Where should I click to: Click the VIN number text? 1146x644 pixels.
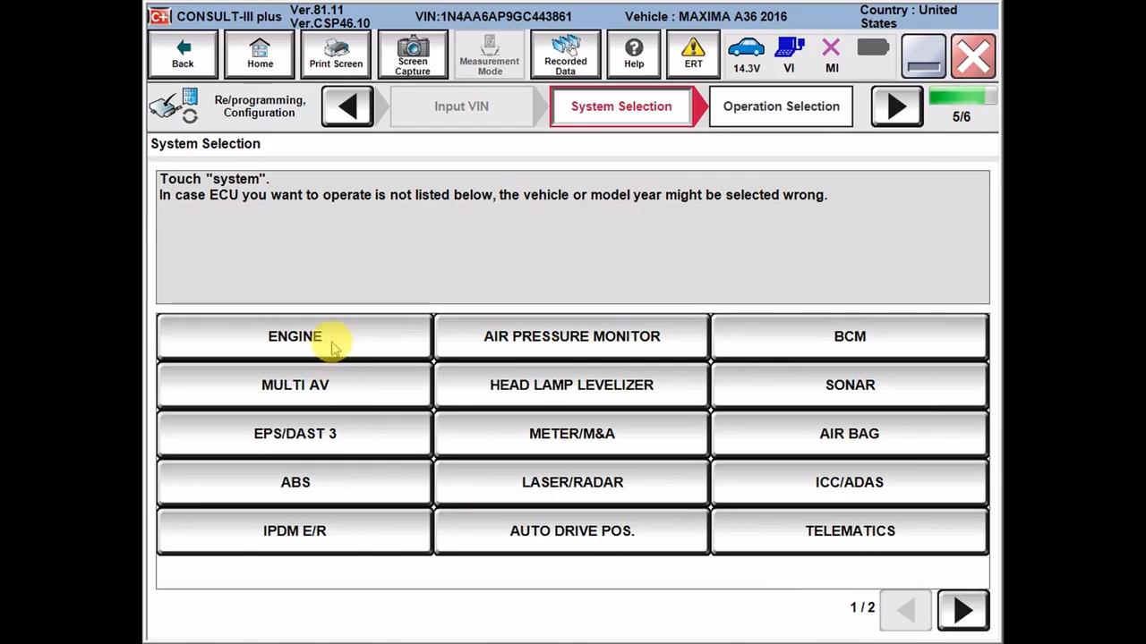coord(493,17)
